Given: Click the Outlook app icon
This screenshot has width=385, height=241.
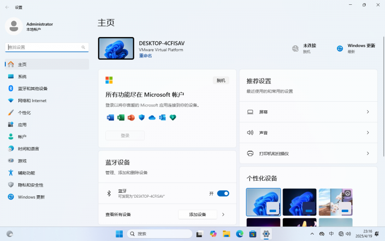Looking at the screenshot, I should 162,118.
